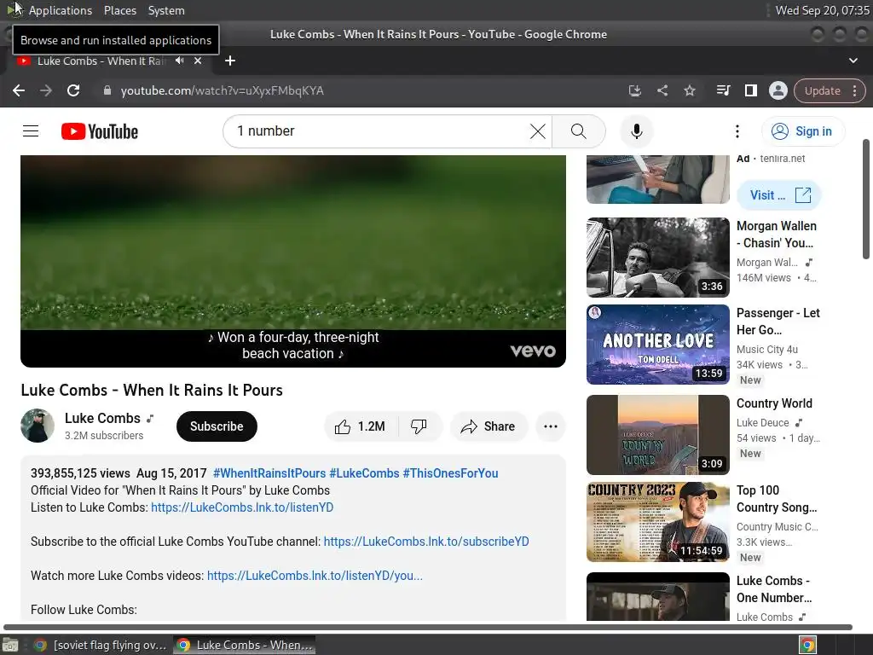The height and width of the screenshot is (655, 873).
Task: Open Top 100 Country Songs thumbnail
Action: [657, 522]
